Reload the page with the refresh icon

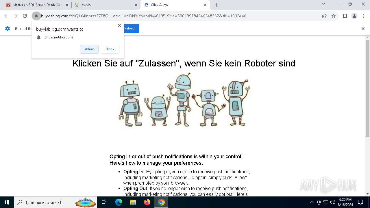coord(25,16)
